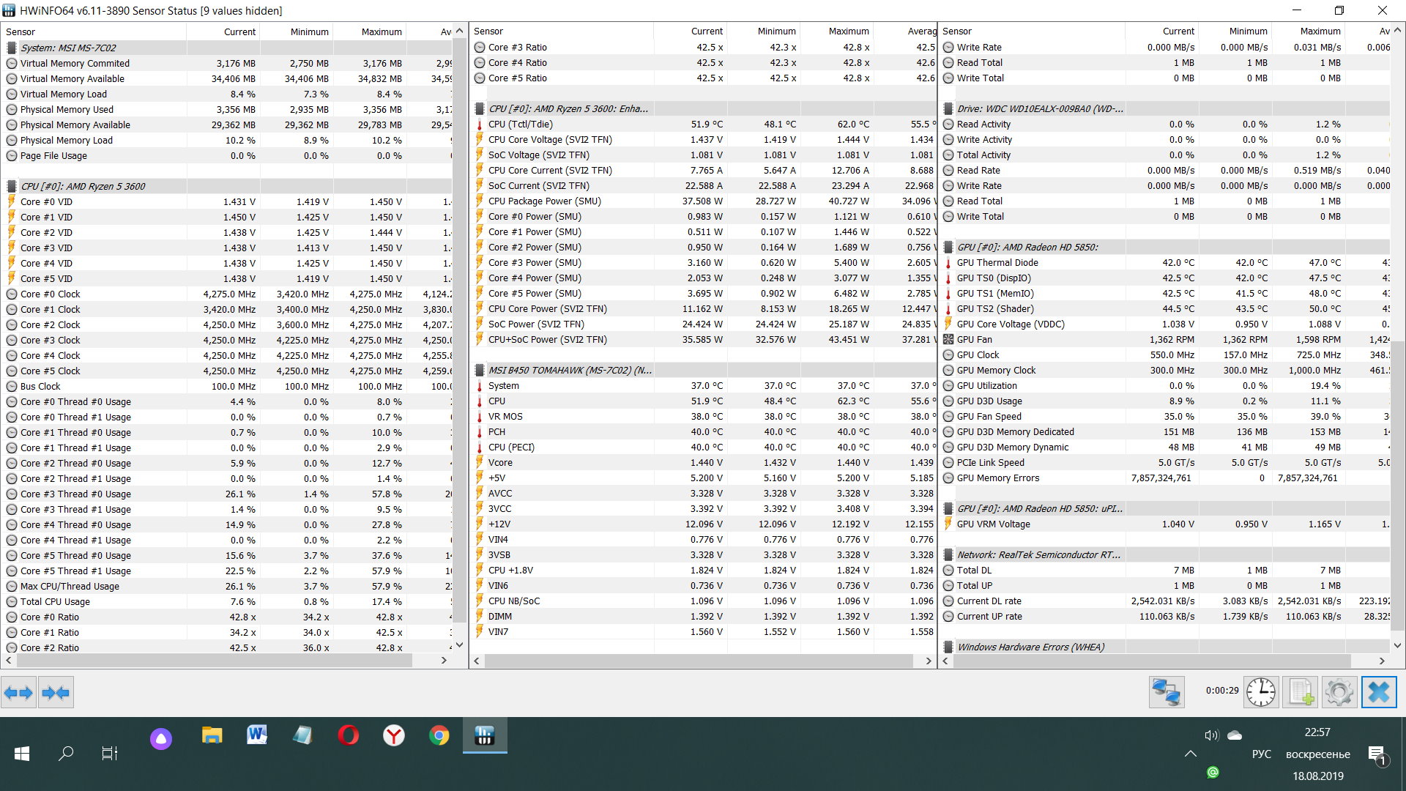Close the sensor status window with the blue X
This screenshot has height=791, width=1406.
(x=1379, y=692)
